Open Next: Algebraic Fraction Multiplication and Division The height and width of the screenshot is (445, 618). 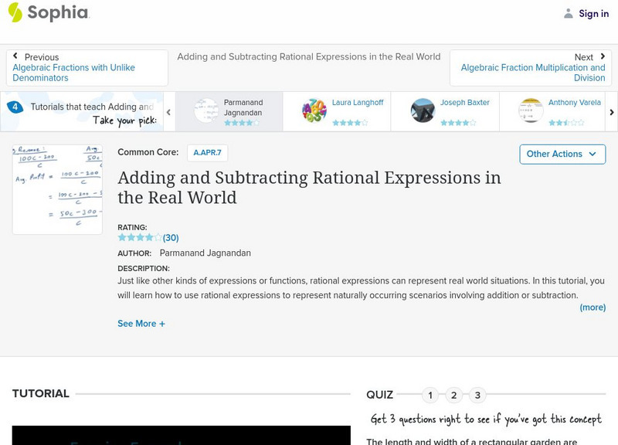(x=531, y=68)
